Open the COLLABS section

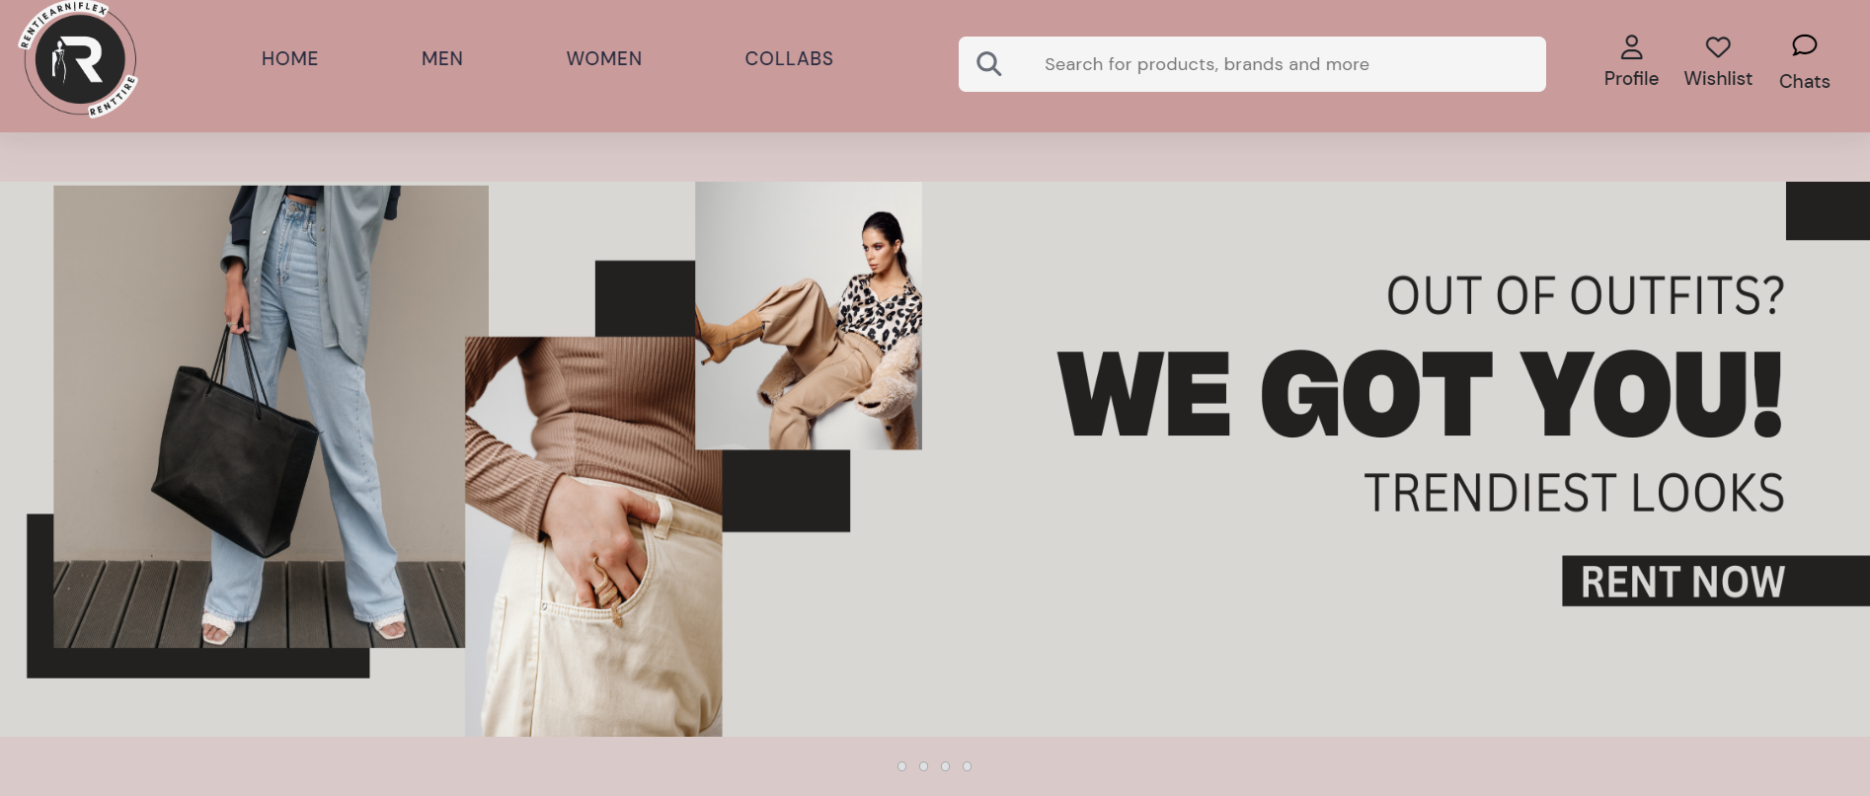789,58
